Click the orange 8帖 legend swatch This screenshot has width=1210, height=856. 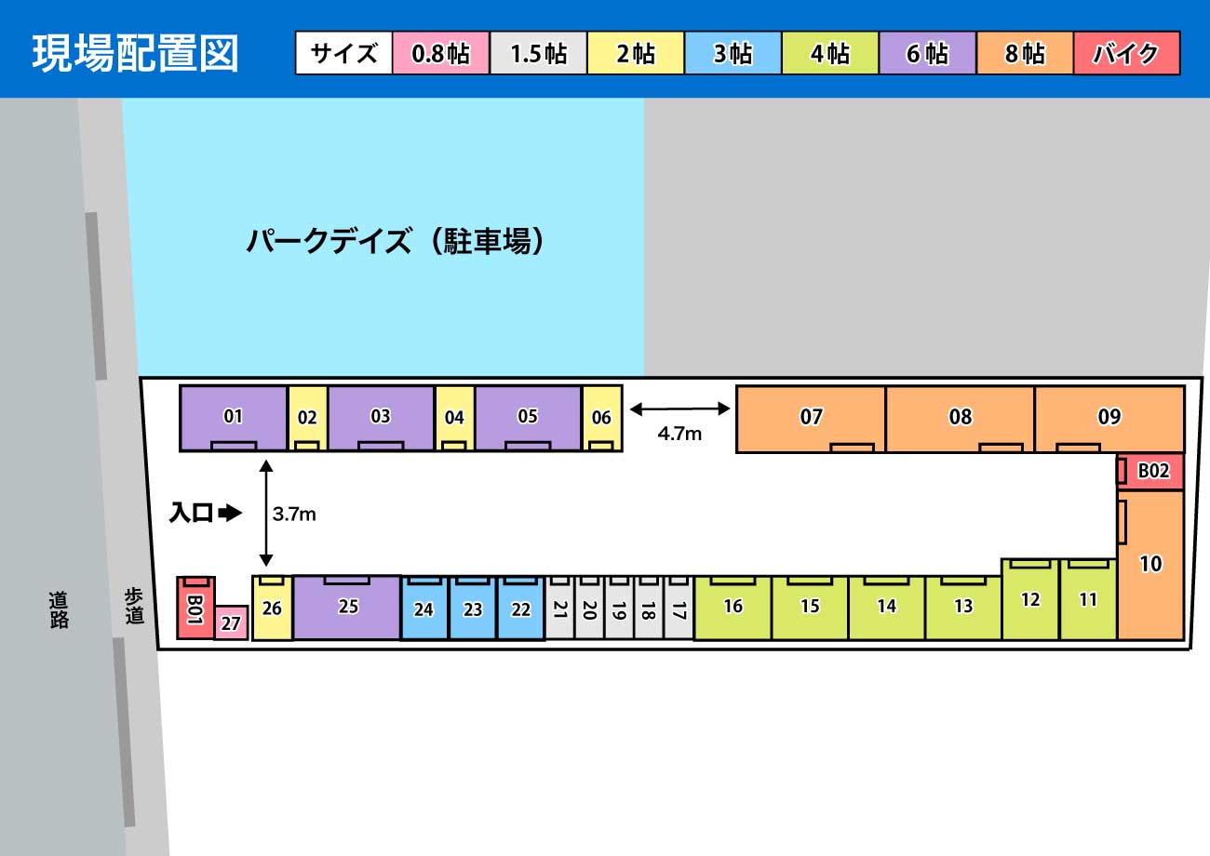pos(1024,53)
